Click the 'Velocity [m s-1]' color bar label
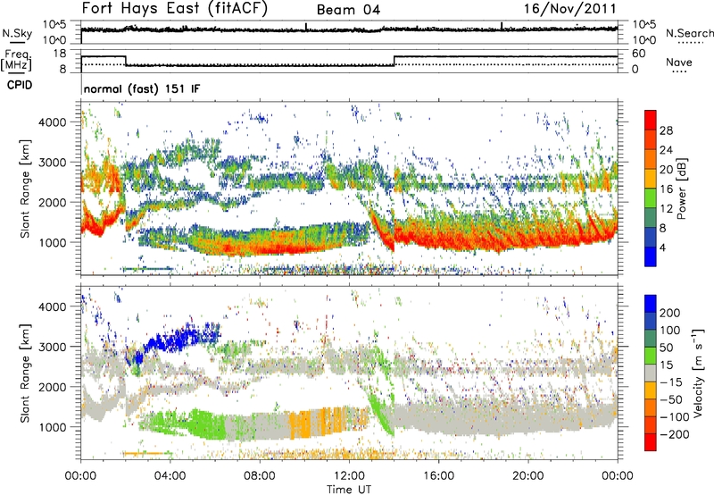 pyautogui.click(x=697, y=373)
